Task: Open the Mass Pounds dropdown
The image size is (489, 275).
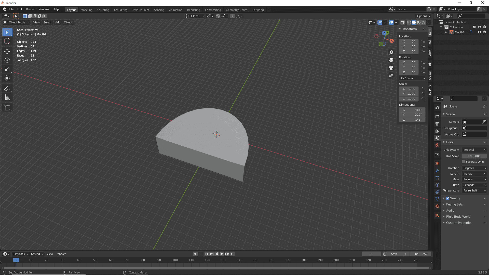Action: pyautogui.click(x=474, y=179)
